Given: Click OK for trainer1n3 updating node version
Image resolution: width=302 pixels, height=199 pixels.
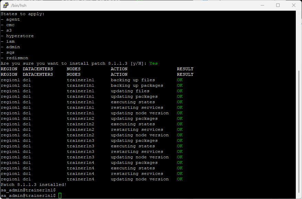Looking at the screenshot, I should (x=180, y=157).
